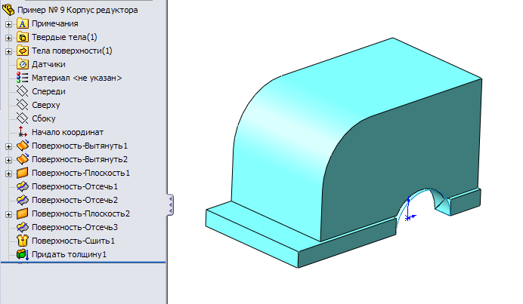Click the Сбоку plane icon
523x304 pixels.
click(x=23, y=118)
